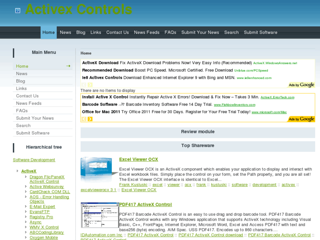Open the ABCCodingLibrary tree item

pos(47,232)
